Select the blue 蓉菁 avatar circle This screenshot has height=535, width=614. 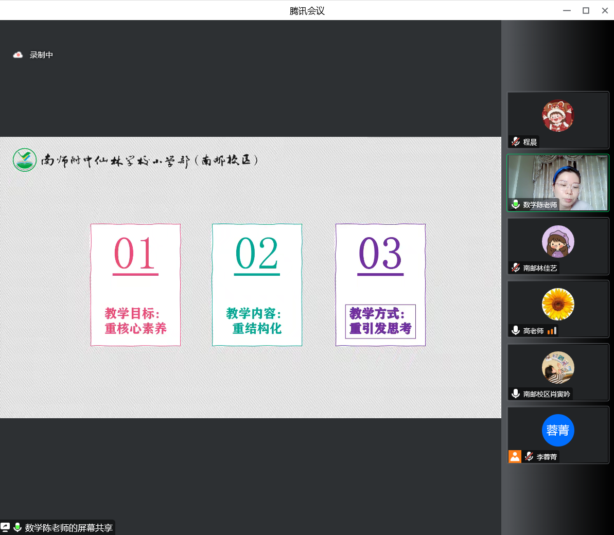click(557, 431)
